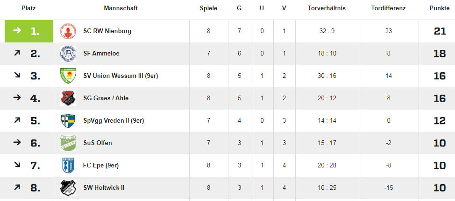Click the up trend arrow beside rank 2
Image resolution: width=455 pixels, height=201 pixels.
point(17,53)
